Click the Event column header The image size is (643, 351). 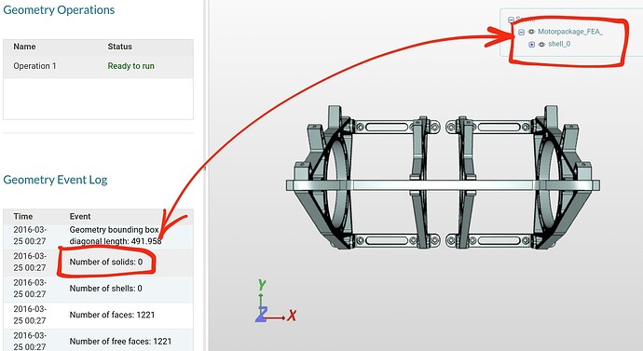tap(80, 216)
